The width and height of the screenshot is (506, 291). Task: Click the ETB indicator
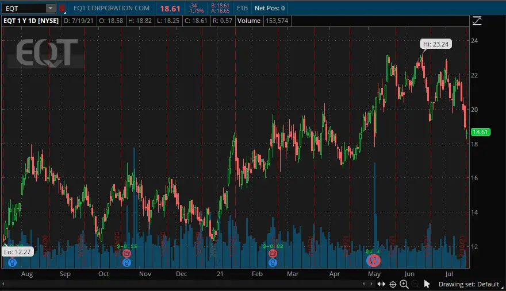tap(242, 8)
